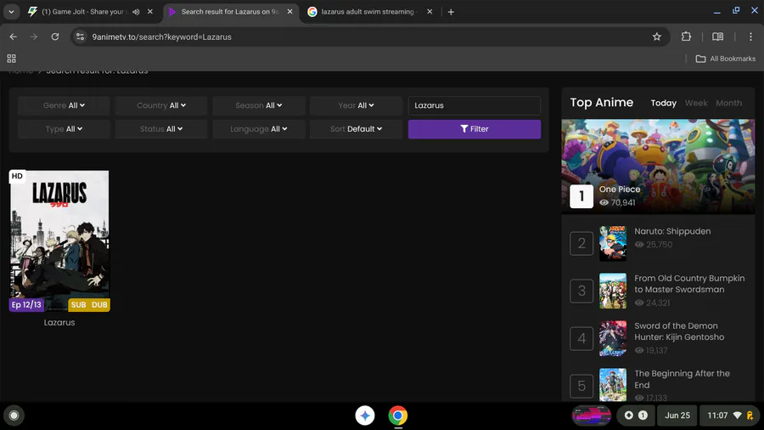
Task: Open site information icon in address bar
Action: tap(81, 37)
